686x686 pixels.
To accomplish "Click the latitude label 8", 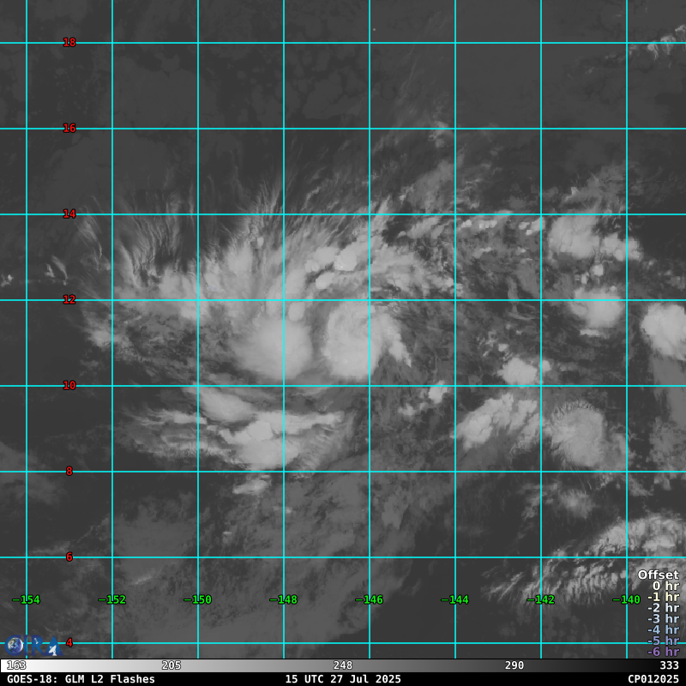I will pos(69,472).
